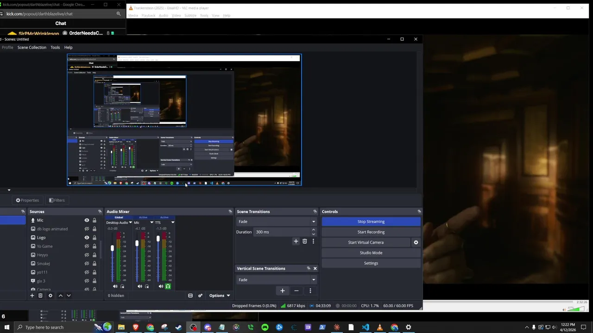Image resolution: width=593 pixels, height=333 pixels.
Task: Delete scene transition with trash icon
Action: click(x=304, y=241)
